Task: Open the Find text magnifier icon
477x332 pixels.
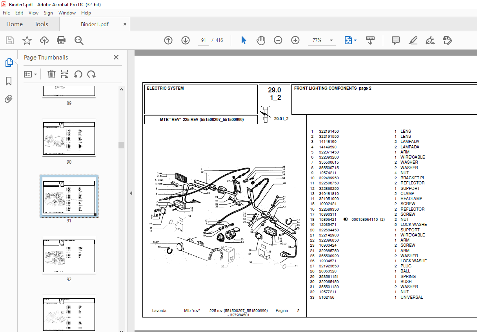Action: tap(79, 40)
